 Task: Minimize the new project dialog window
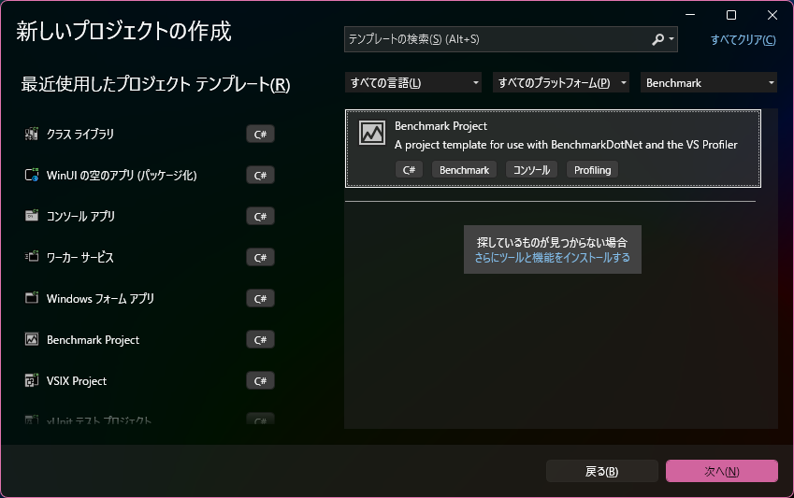(x=690, y=15)
